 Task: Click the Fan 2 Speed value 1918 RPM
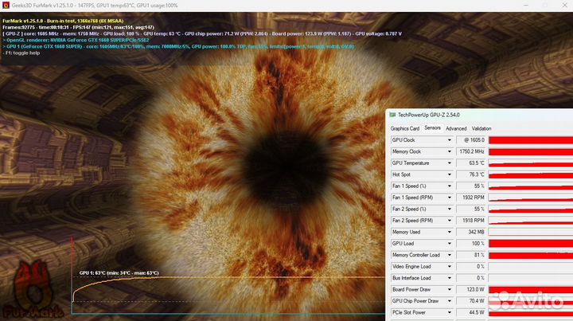point(471,221)
